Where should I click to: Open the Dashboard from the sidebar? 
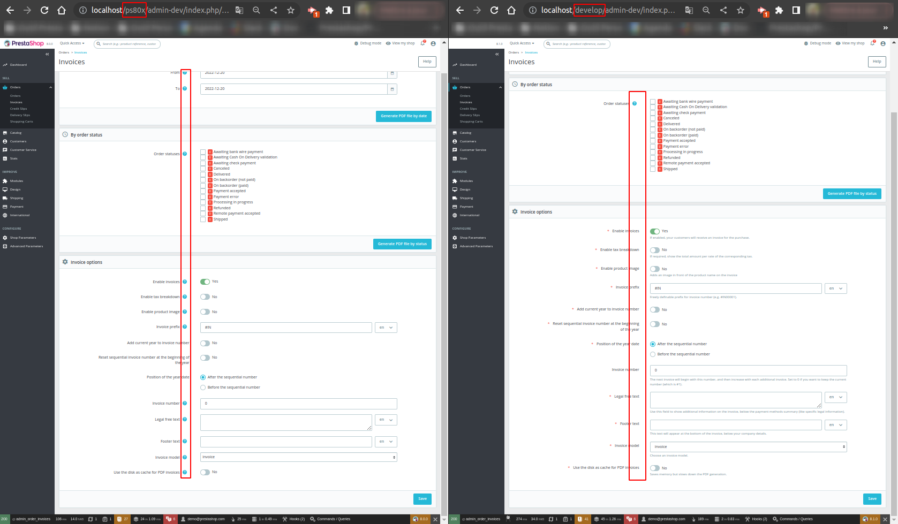[18, 64]
